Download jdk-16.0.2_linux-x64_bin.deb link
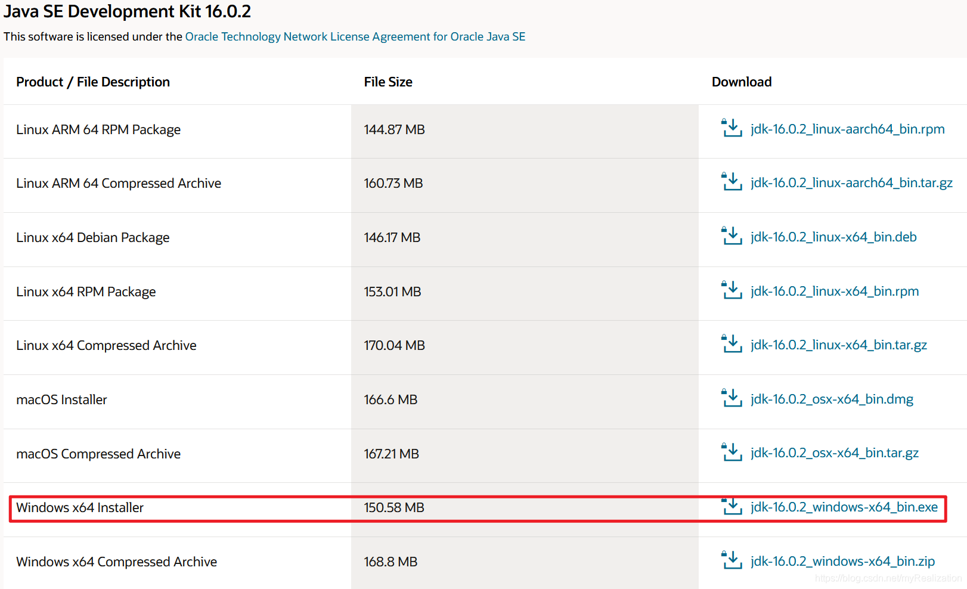Viewport: 967px width, 589px height. click(x=833, y=237)
